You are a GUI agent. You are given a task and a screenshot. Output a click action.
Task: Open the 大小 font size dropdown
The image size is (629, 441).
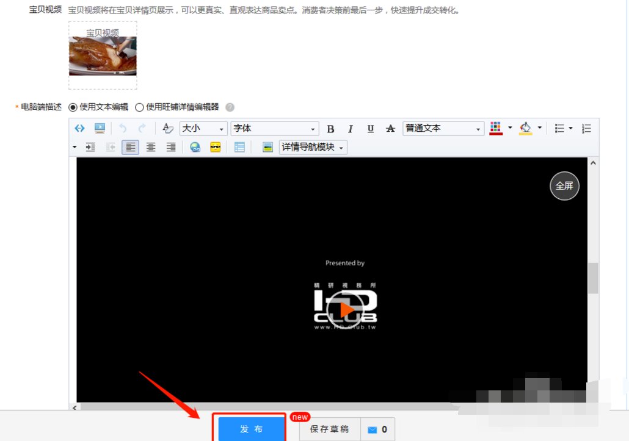pos(203,129)
